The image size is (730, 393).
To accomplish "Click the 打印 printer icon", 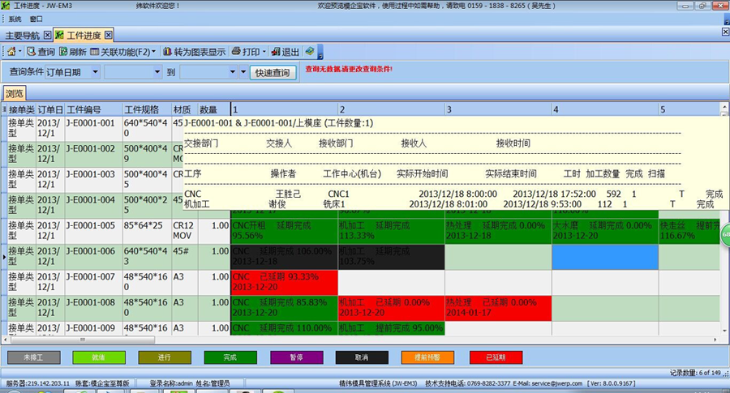I will click(x=237, y=51).
